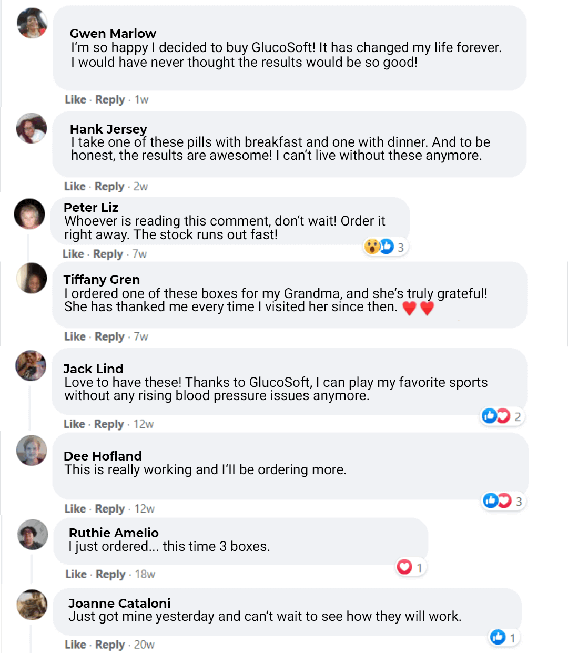
Task: Open the Tiffany Gren profile name
Action: coord(102,279)
